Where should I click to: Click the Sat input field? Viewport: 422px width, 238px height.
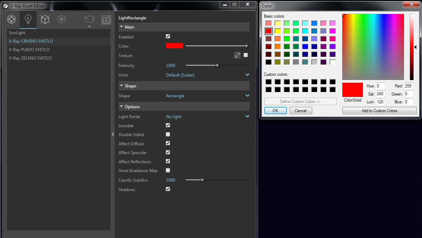click(x=380, y=94)
